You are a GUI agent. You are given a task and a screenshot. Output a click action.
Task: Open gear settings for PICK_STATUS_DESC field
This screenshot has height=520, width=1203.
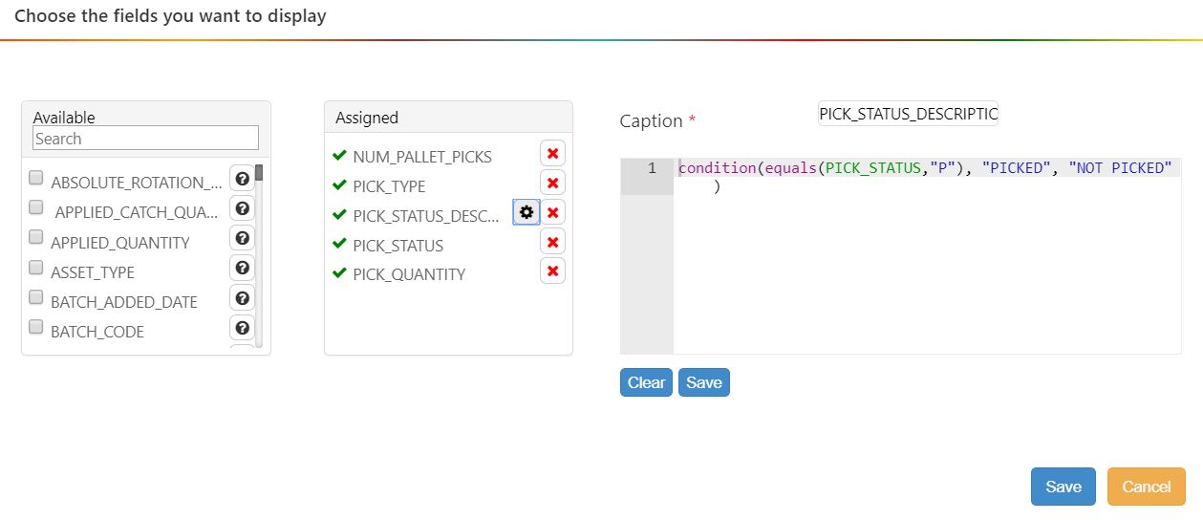point(526,212)
